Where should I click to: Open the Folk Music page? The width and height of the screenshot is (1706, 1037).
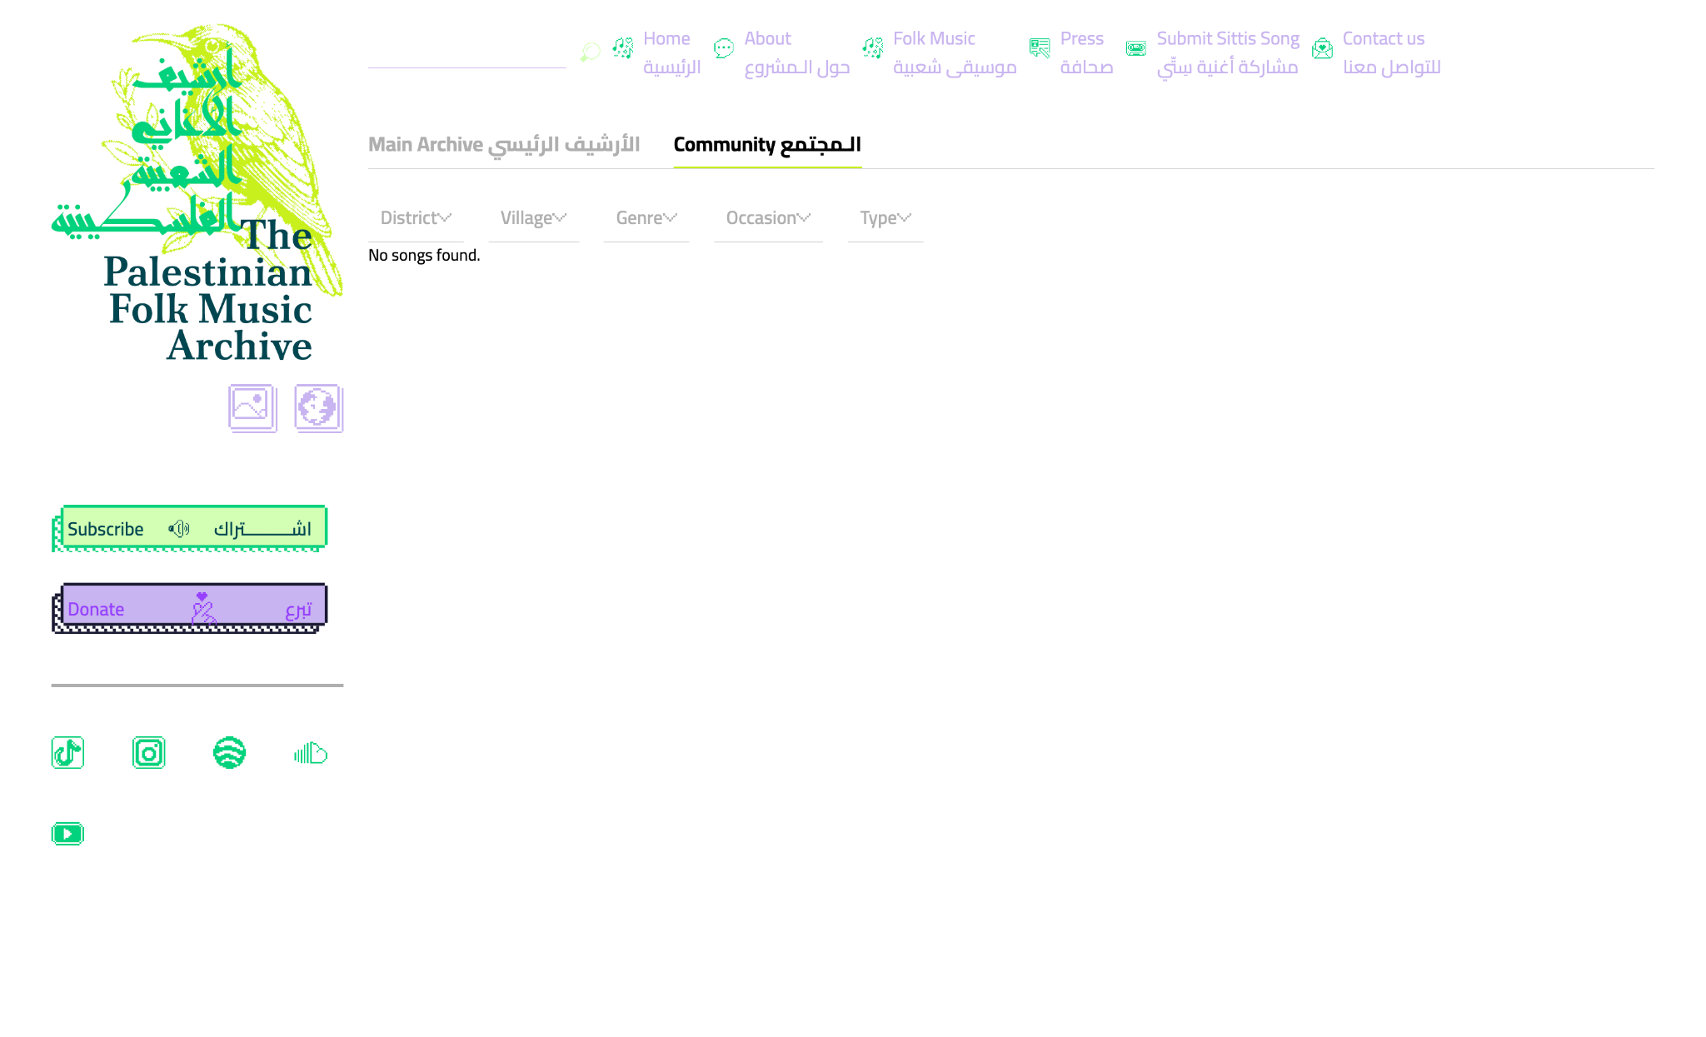955,52
